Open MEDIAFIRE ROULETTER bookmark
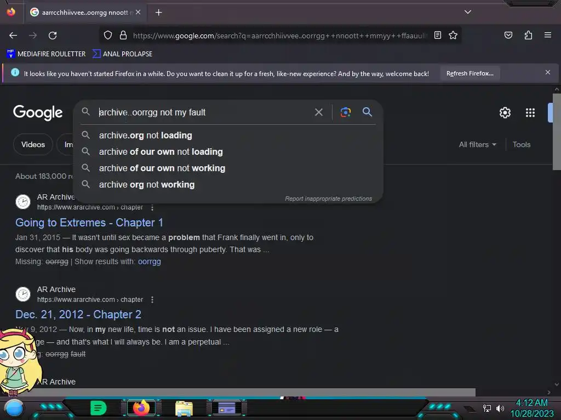Screen dimensions: 561x420 (46, 54)
